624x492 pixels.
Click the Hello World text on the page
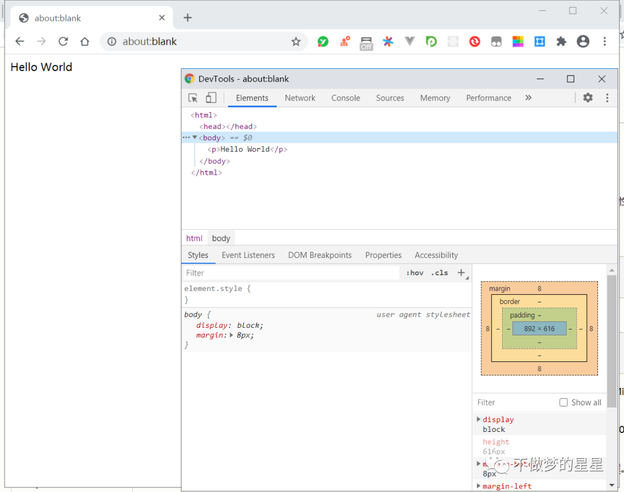[x=42, y=67]
